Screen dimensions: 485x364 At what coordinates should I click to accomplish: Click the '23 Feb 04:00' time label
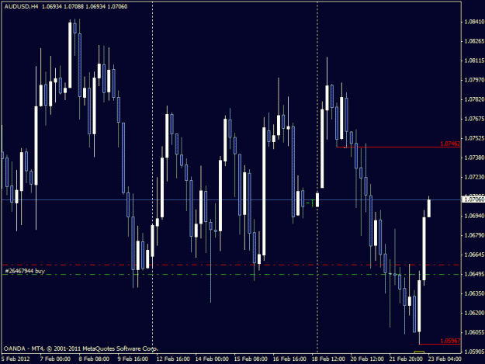(445, 359)
